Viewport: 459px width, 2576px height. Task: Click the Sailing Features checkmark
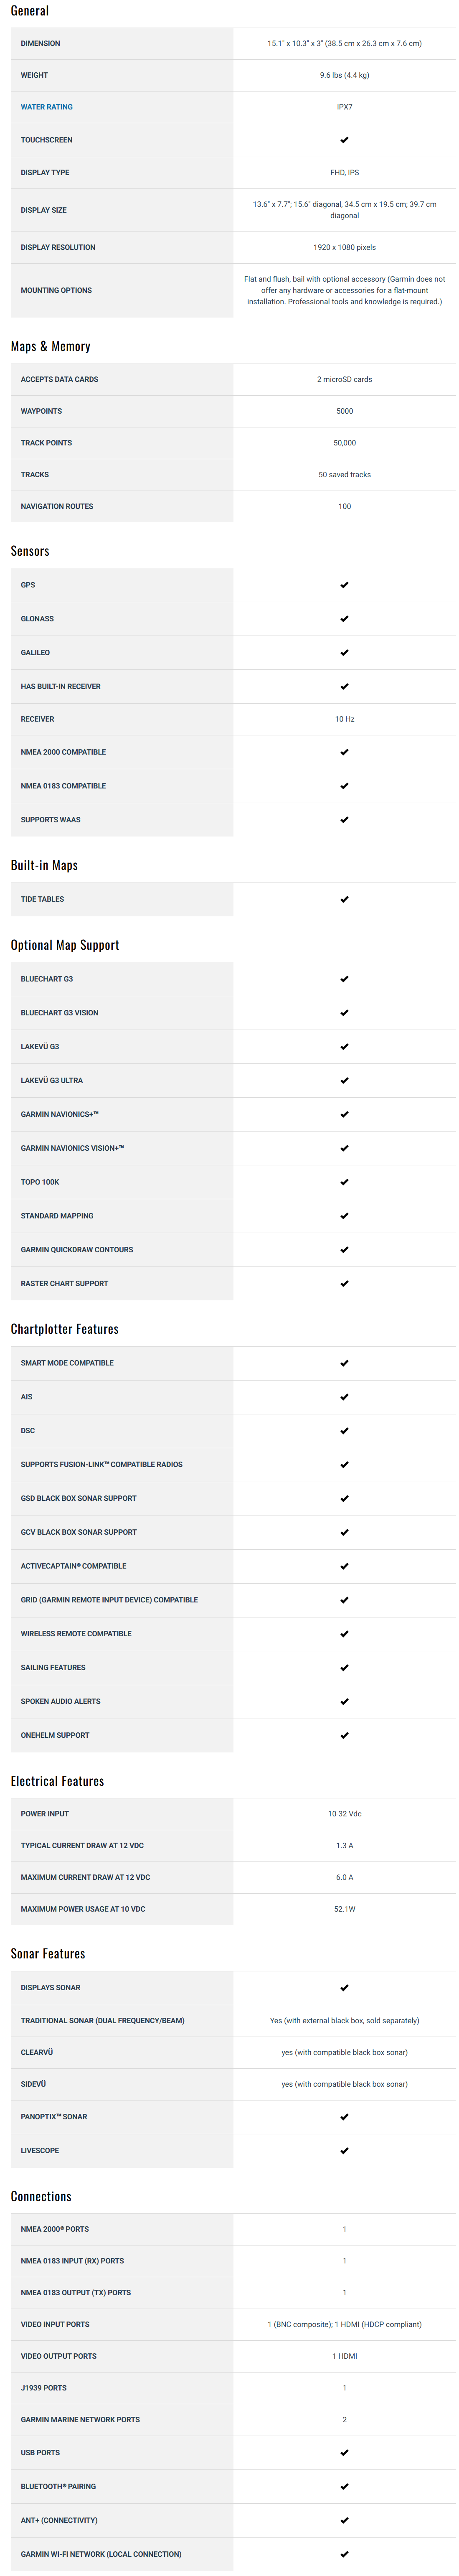pyautogui.click(x=344, y=1667)
